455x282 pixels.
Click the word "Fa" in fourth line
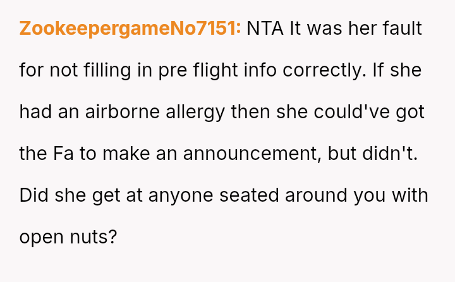63,154
